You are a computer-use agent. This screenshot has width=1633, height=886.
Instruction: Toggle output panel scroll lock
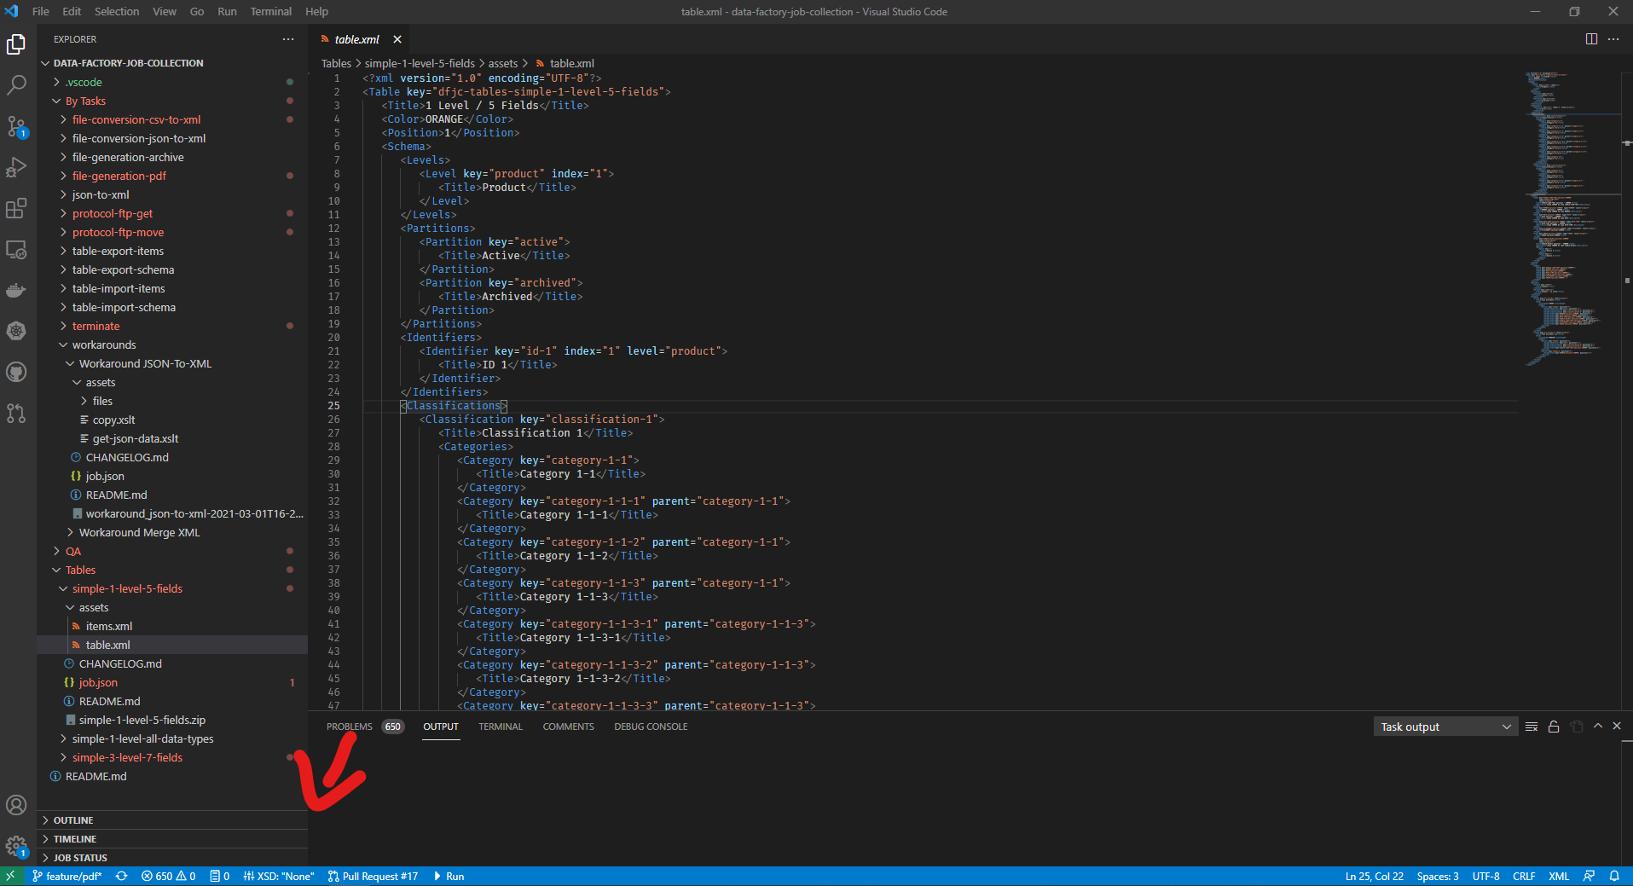(1554, 727)
